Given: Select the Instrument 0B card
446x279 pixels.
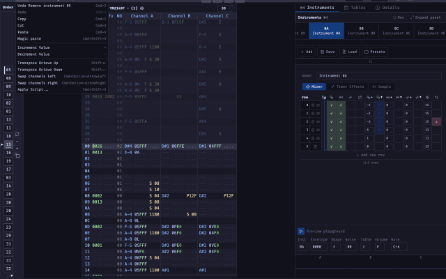Looking at the screenshot, I should click(x=361, y=31).
